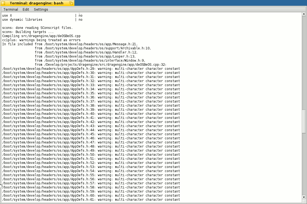307x204 pixels.
Task: Click the AppDefs.h:50 warning line
Action: pyautogui.click(x=91, y=155)
